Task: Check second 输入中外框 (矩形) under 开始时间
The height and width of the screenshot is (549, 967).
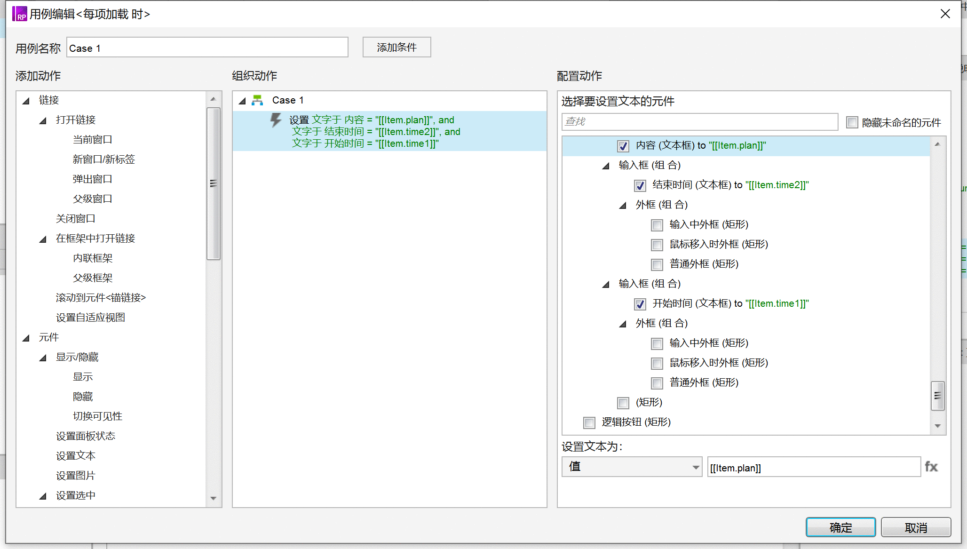Action: click(x=657, y=344)
